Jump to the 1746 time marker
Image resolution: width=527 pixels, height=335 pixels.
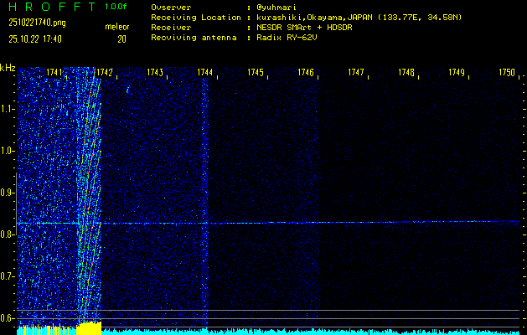coord(305,73)
